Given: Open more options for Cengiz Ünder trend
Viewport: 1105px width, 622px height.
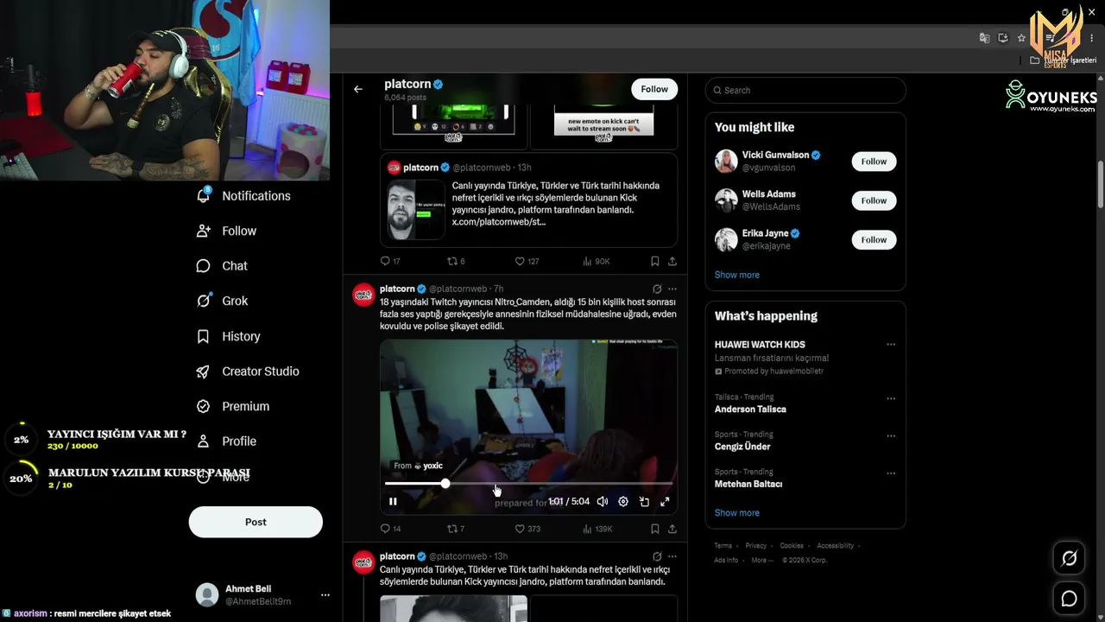Looking at the screenshot, I should pyautogui.click(x=891, y=436).
